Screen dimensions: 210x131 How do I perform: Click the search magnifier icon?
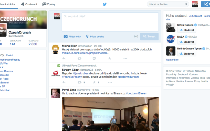[186, 4]
